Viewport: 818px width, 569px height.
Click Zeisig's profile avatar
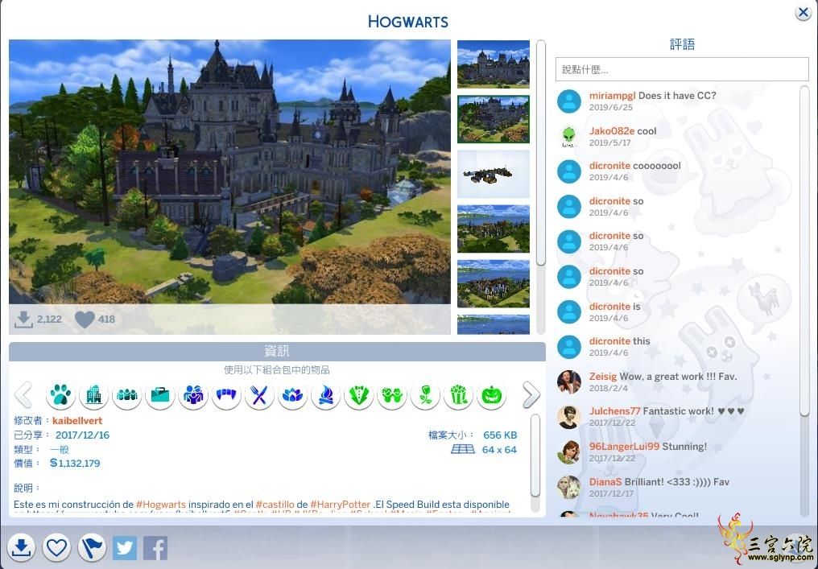pos(569,382)
